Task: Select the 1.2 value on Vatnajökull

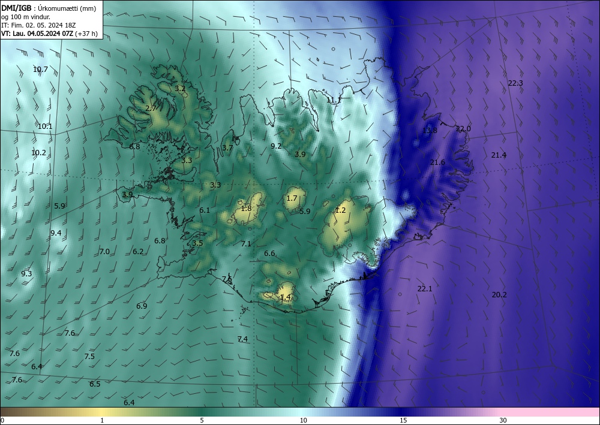Action: 341,210
